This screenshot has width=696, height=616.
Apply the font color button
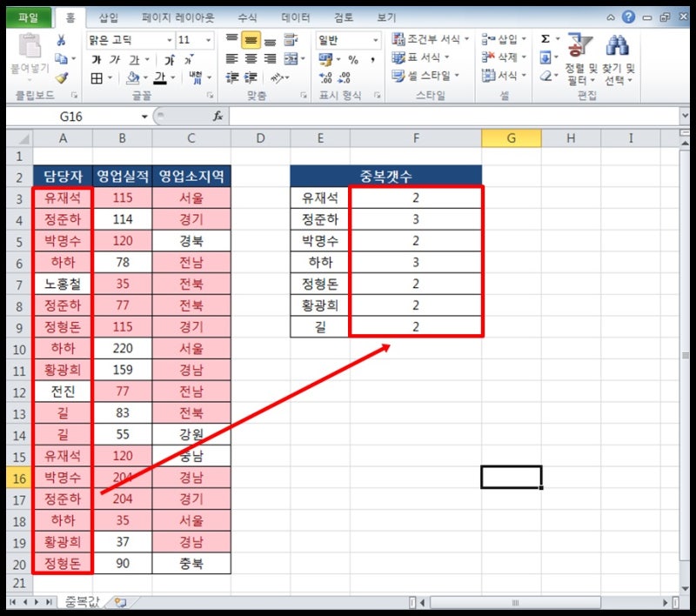click(160, 78)
